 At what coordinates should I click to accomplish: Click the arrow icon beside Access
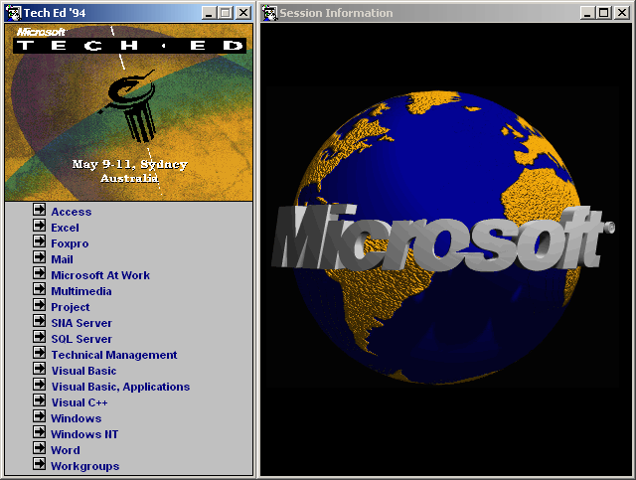tap(39, 211)
